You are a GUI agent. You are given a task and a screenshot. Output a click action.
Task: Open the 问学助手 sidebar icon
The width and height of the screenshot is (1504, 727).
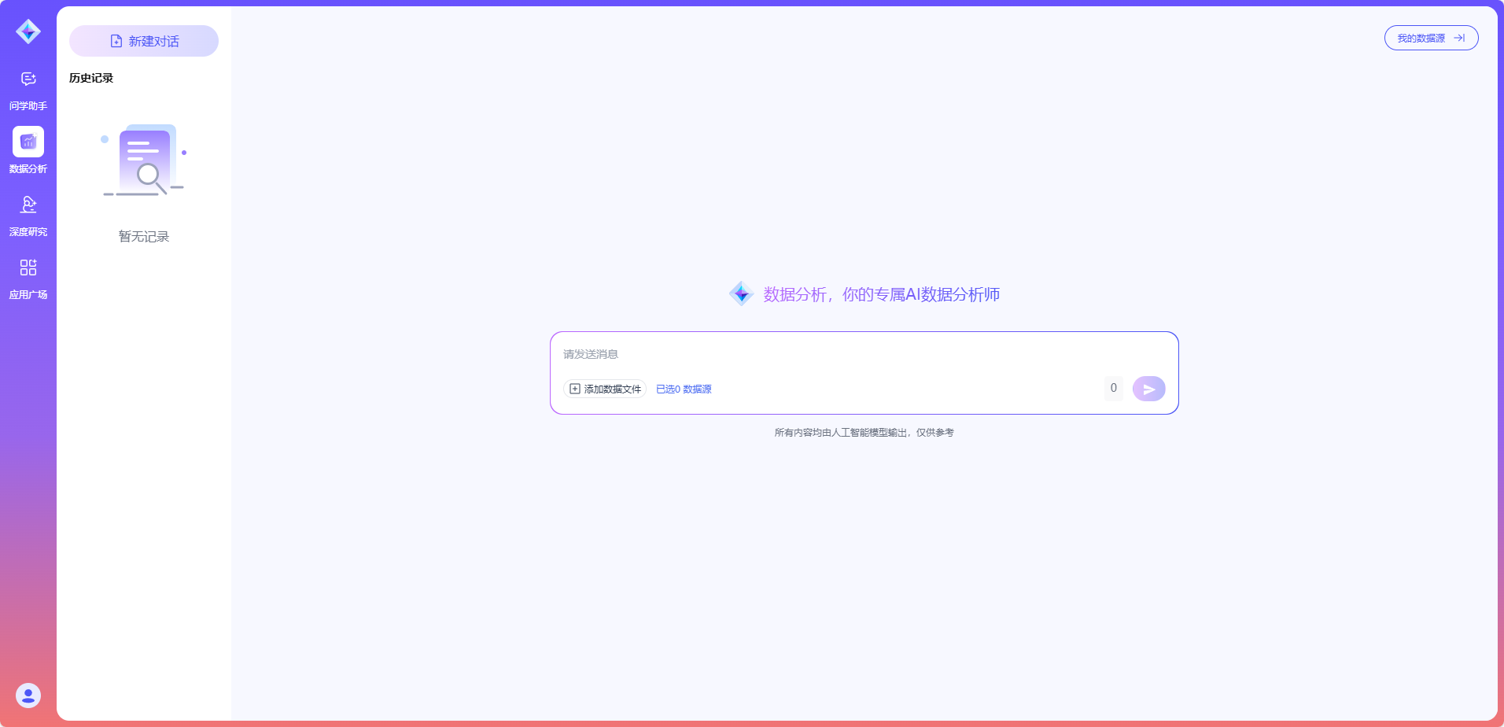28,79
